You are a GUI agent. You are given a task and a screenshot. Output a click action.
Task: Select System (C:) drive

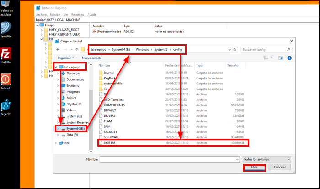pyautogui.click(x=74, y=116)
